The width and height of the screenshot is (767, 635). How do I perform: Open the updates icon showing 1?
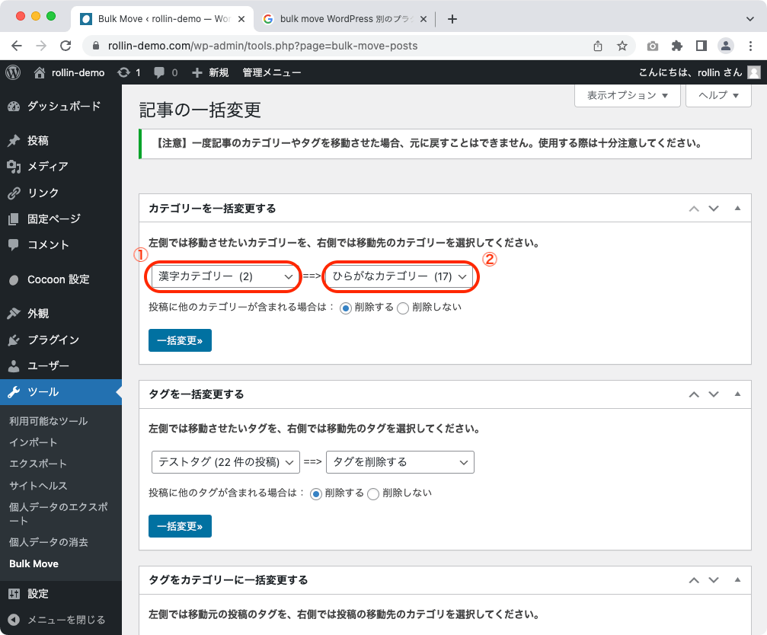coord(129,72)
